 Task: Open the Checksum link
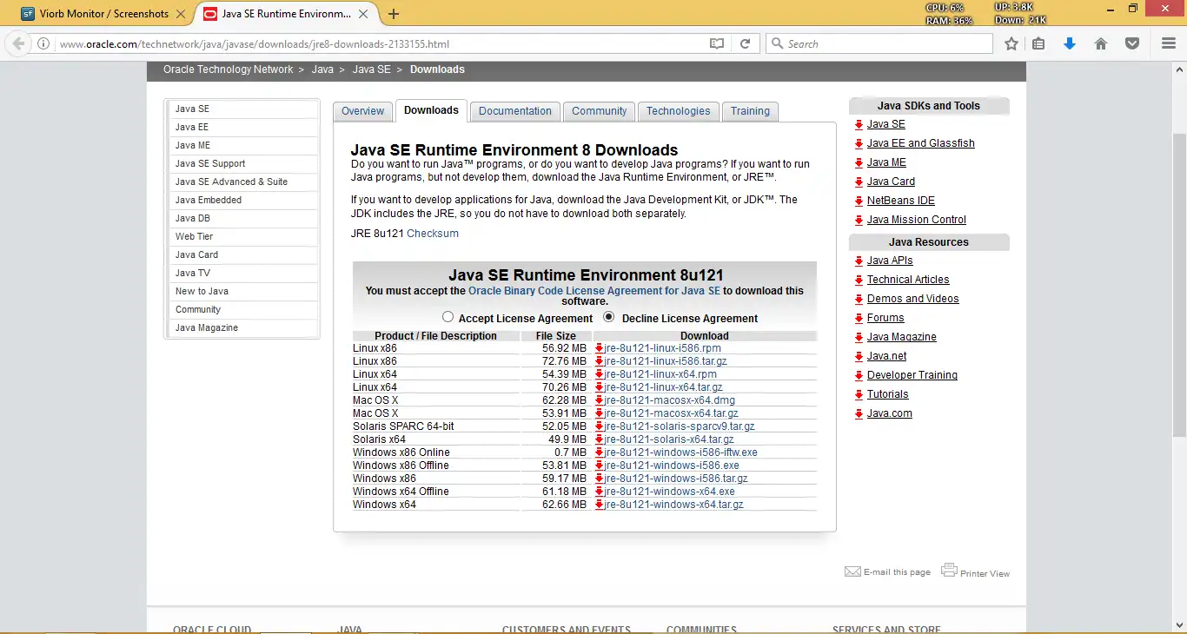point(433,234)
